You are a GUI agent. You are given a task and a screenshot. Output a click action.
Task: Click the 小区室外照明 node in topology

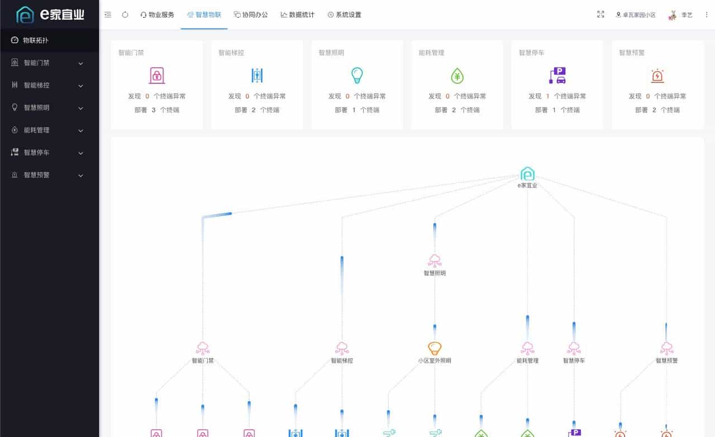tap(434, 348)
